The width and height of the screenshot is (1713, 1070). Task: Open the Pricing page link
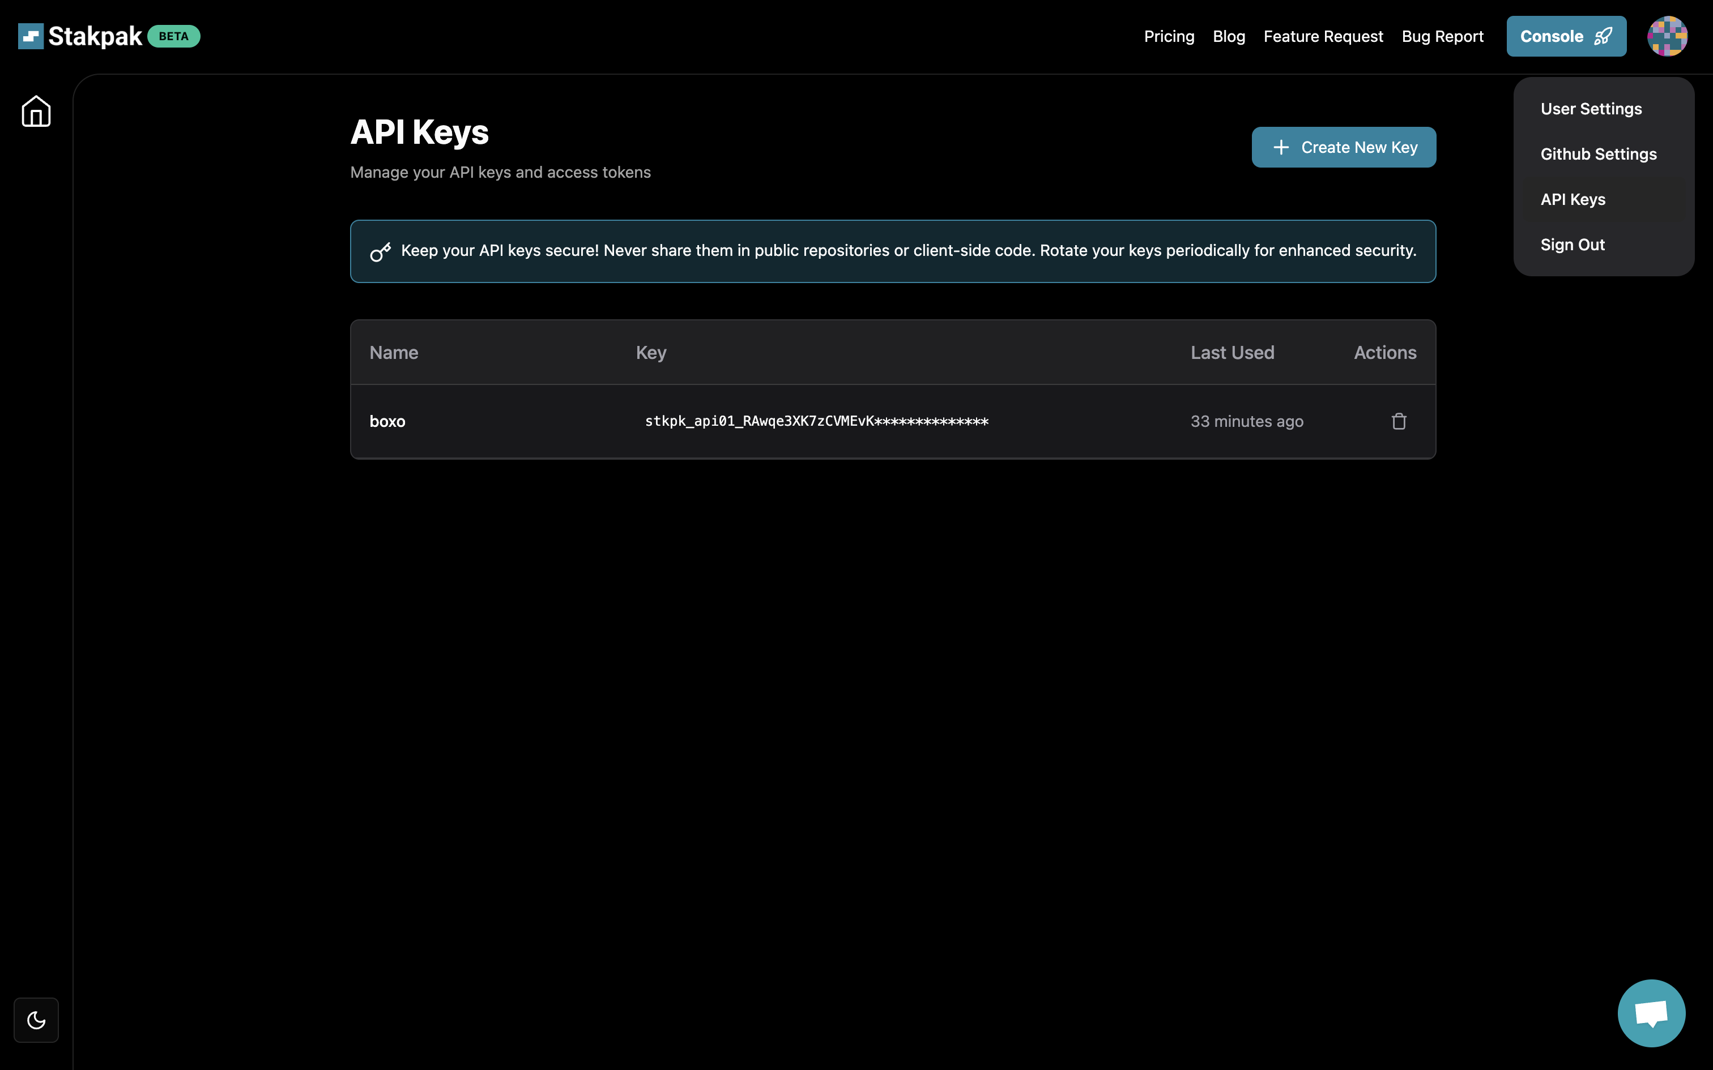(1169, 36)
